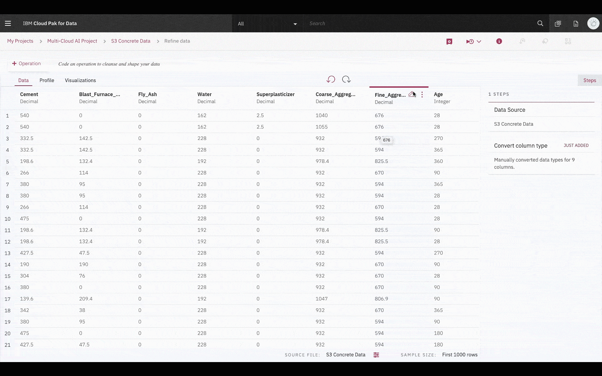This screenshot has height=376, width=602.
Task: Click Coarse_Aggregate cell 1055
Action: tap(322, 127)
